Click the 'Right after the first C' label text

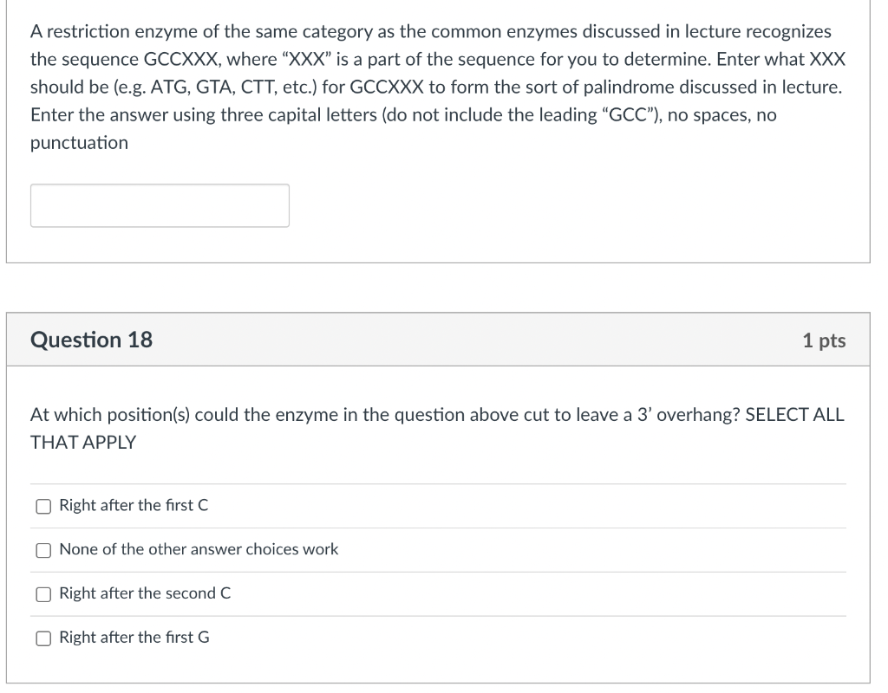coord(134,505)
